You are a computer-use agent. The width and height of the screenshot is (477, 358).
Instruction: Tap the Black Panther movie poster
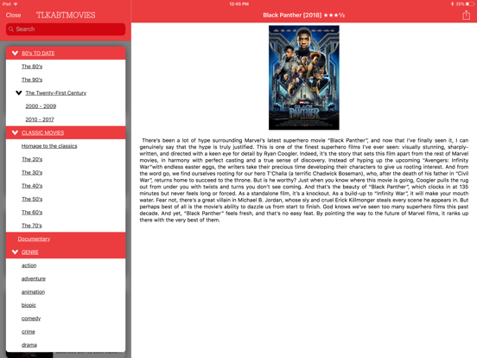pyautogui.click(x=304, y=78)
